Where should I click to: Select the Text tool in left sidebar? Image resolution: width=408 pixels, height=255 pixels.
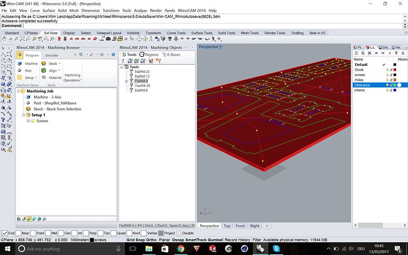pyautogui.click(x=3, y=120)
